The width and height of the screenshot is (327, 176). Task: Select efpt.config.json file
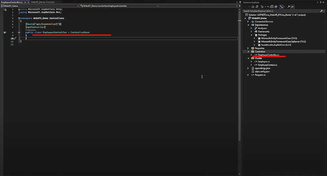262,71
